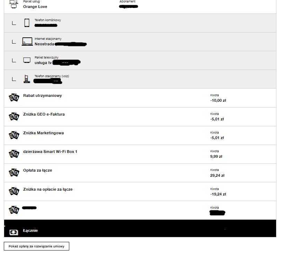
Task: Click the money icon beside Opłata za łącze
Action: pos(14,173)
